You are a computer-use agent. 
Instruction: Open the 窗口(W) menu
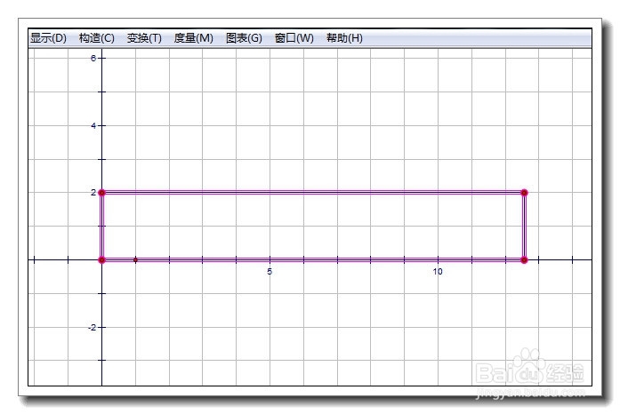[294, 38]
